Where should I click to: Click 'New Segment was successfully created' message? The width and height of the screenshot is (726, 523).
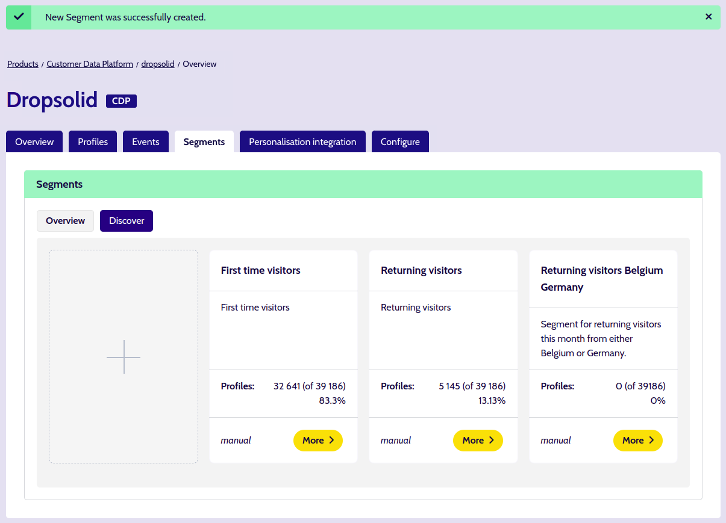125,17
